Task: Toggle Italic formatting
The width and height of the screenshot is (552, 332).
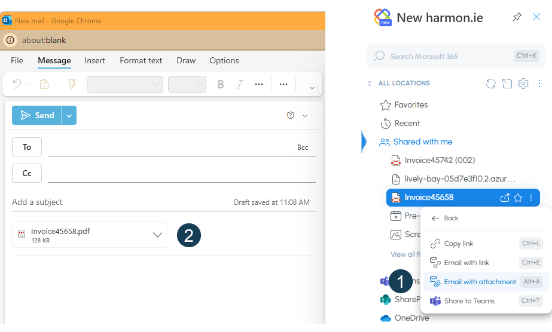Action: pos(240,84)
